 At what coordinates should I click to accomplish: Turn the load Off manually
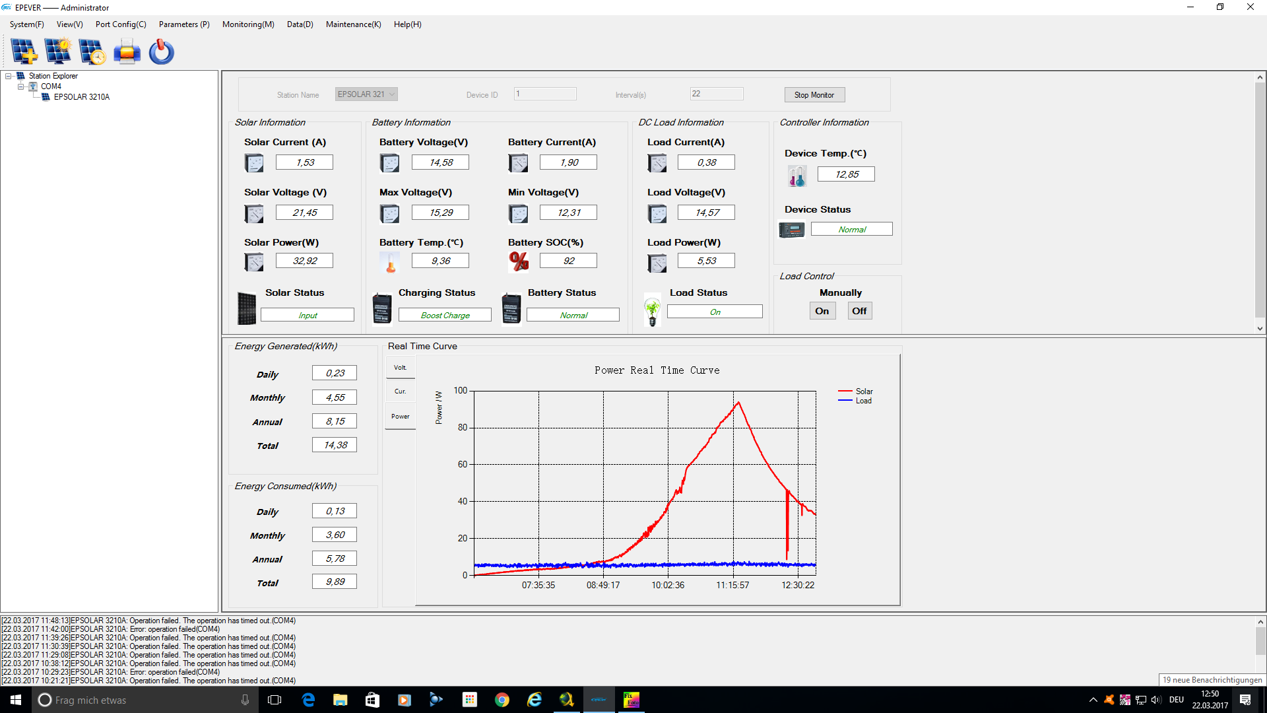pos(859,311)
